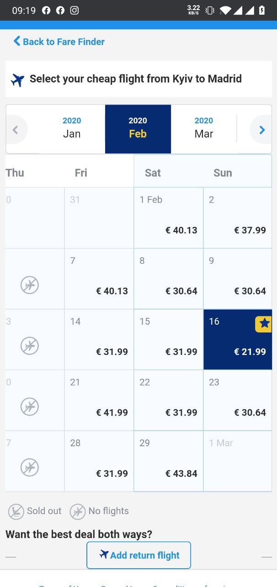Go to previous months with left arrow

(x=16, y=130)
